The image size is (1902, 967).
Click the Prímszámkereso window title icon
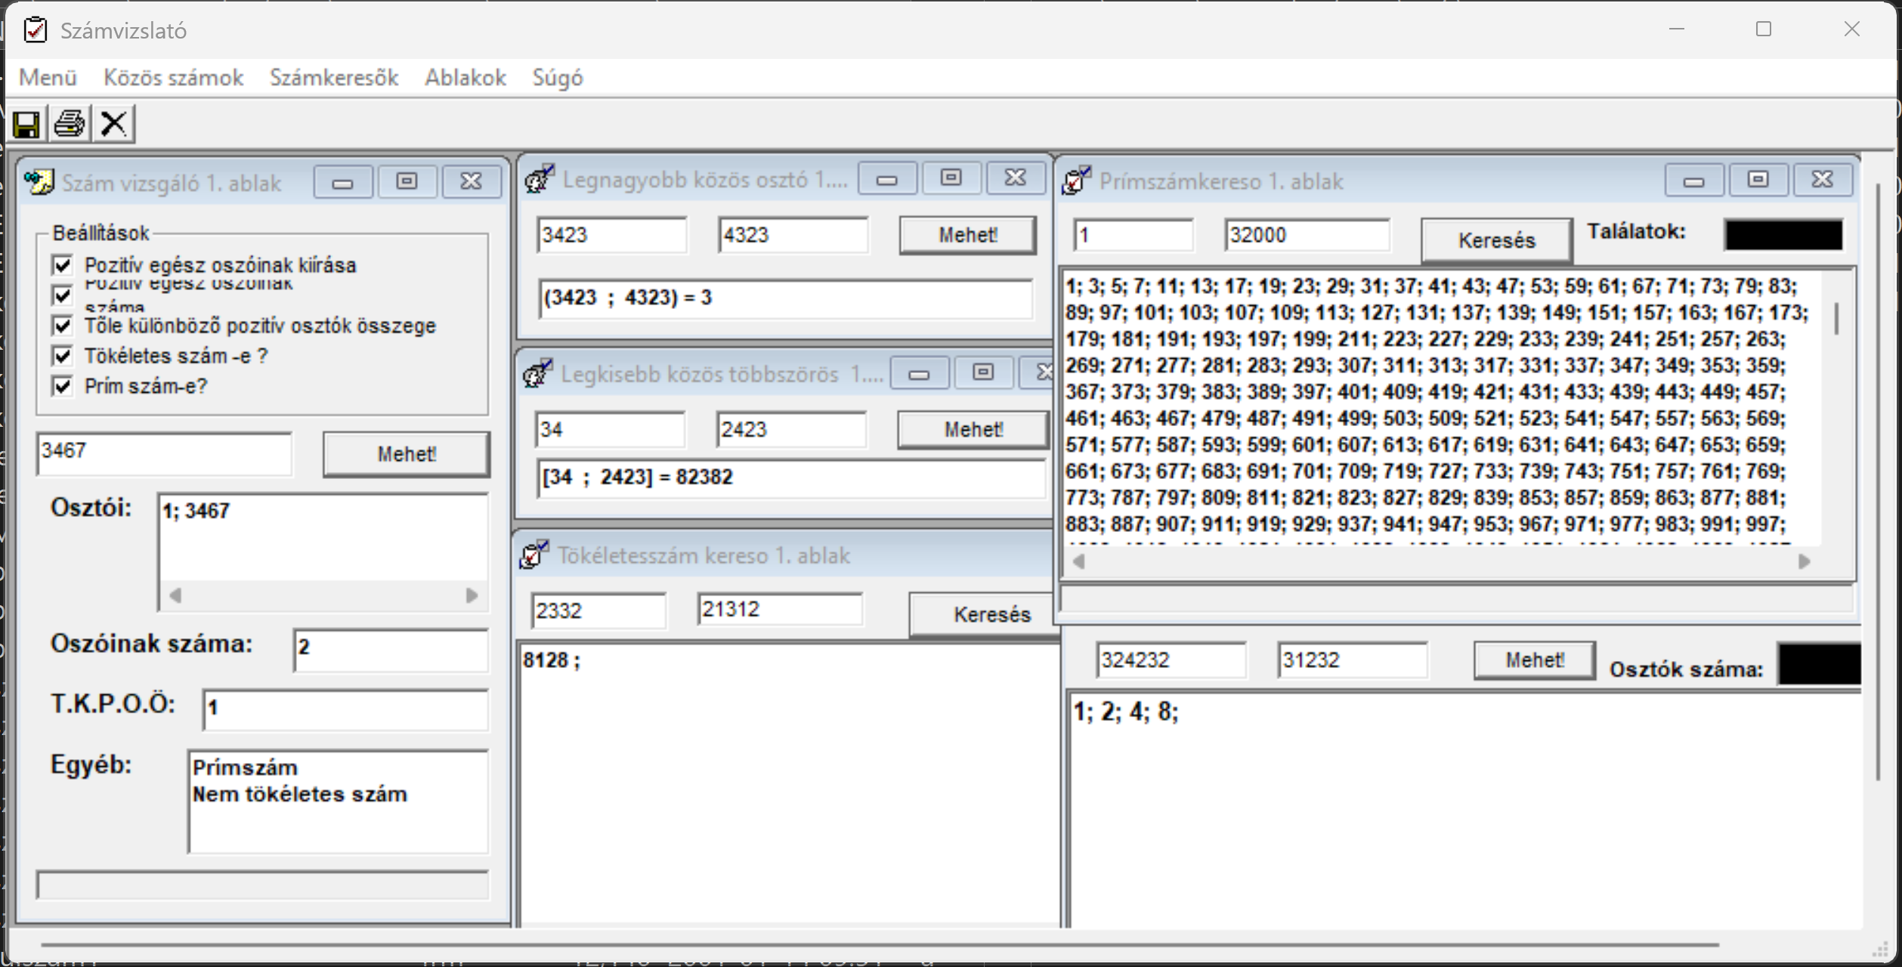click(1076, 181)
